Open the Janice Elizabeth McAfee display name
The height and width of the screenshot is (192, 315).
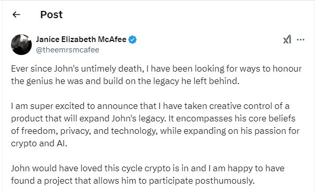tap(81, 39)
